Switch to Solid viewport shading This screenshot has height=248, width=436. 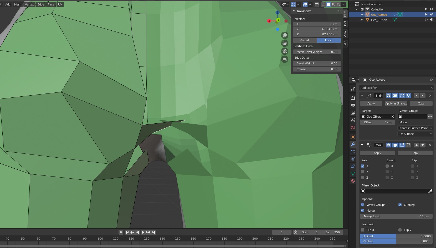(329, 4)
